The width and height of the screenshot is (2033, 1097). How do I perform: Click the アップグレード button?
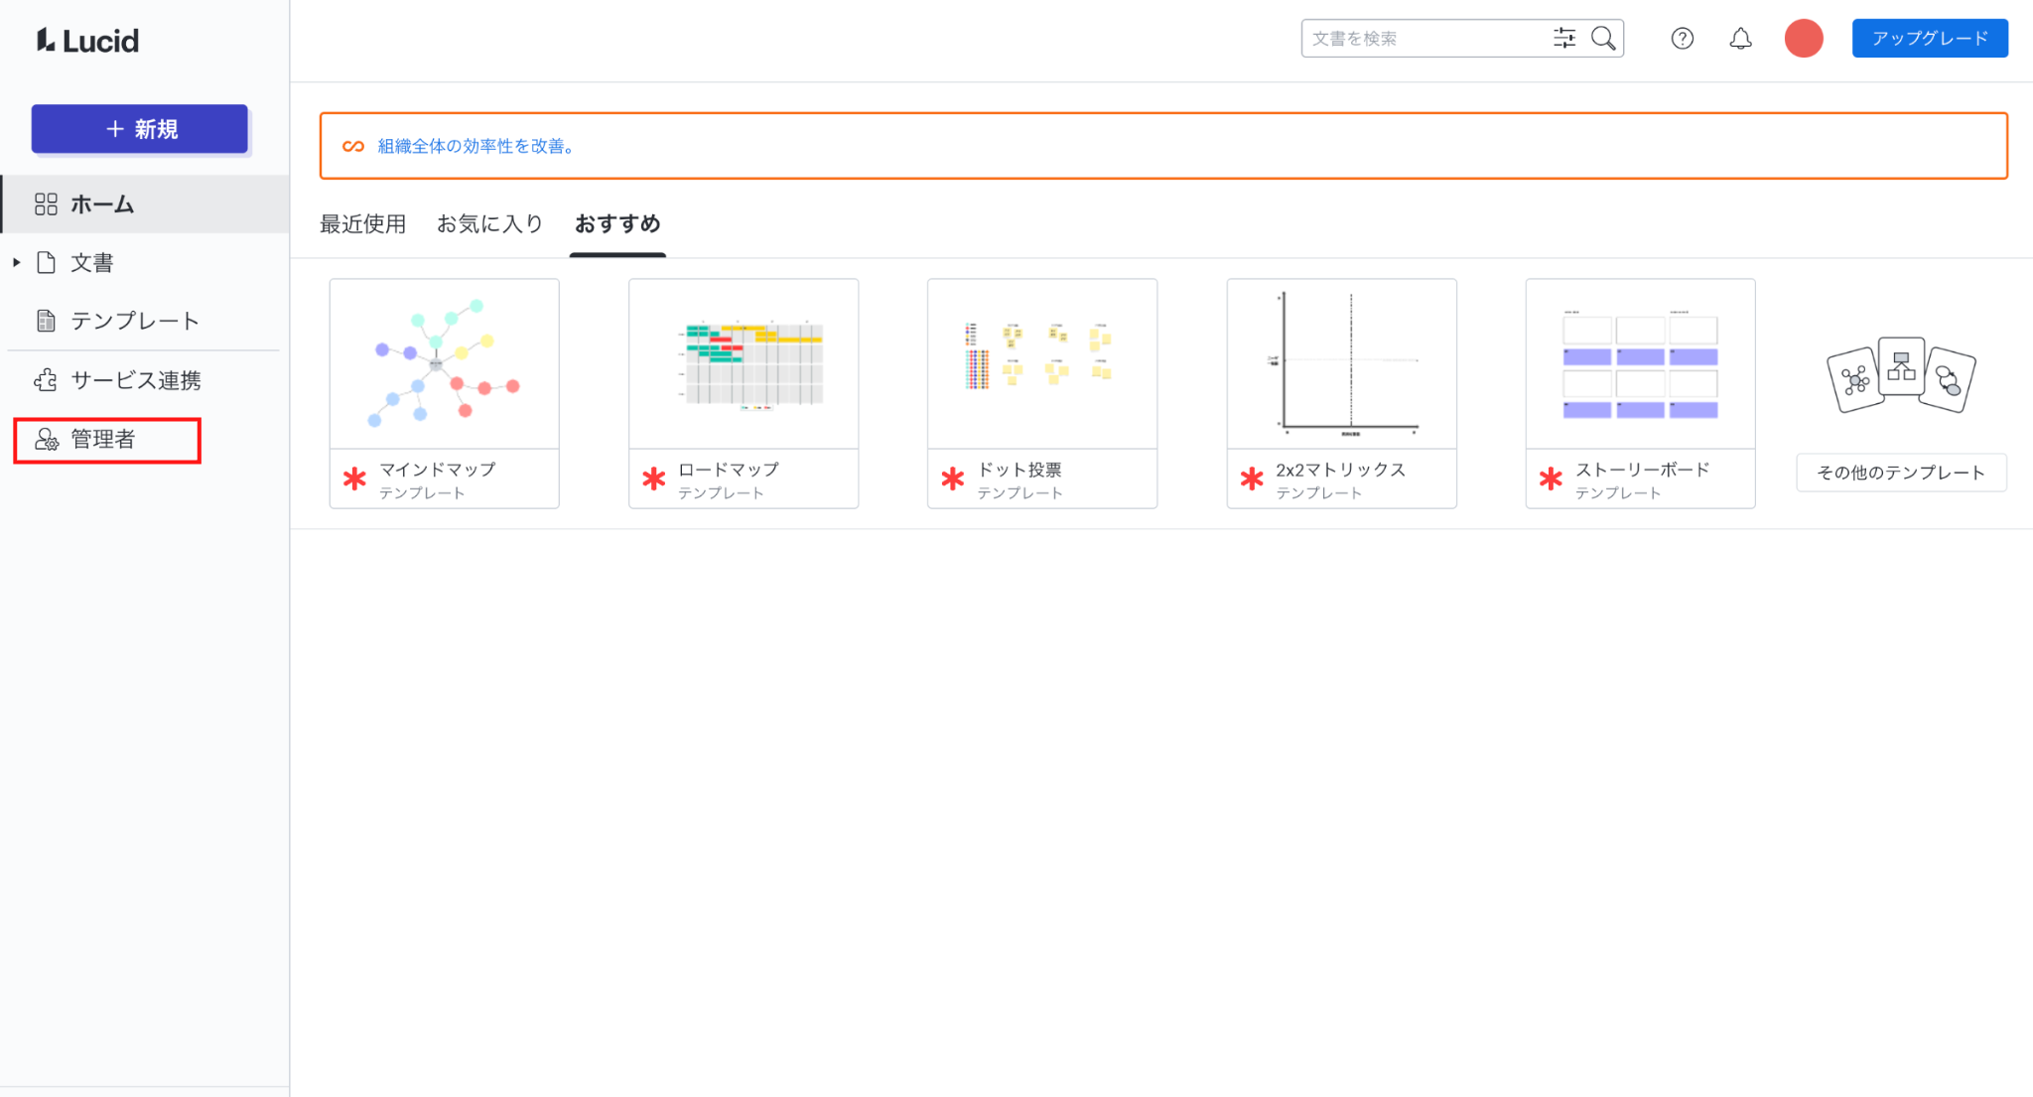click(x=1930, y=39)
